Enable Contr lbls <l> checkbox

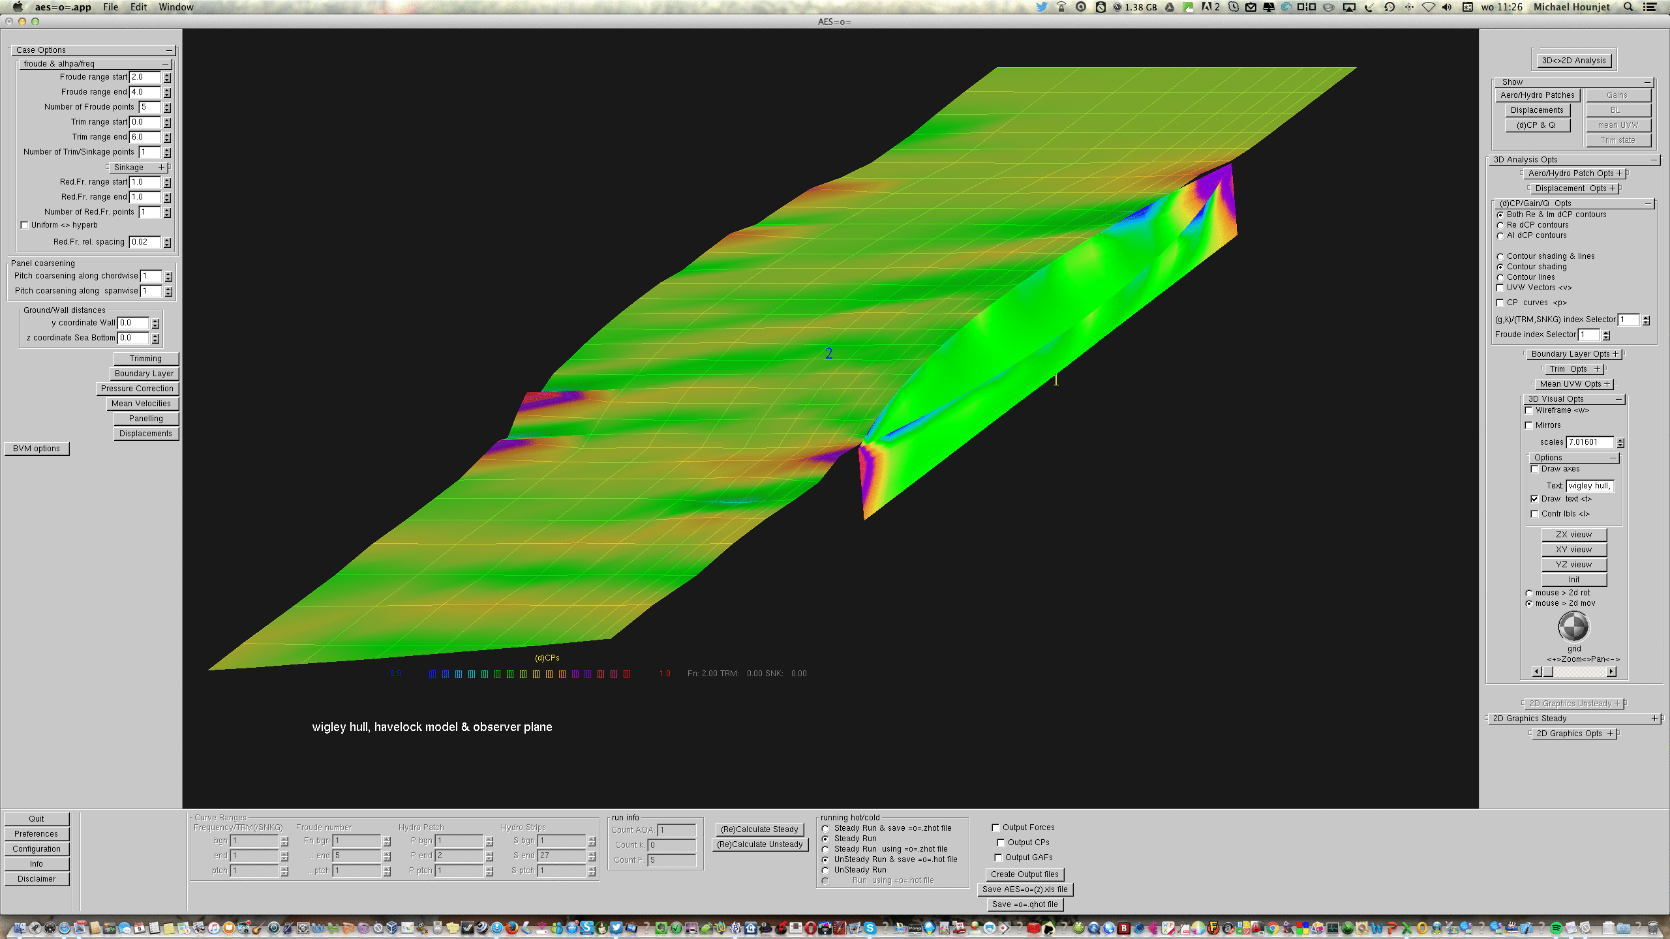[1534, 514]
